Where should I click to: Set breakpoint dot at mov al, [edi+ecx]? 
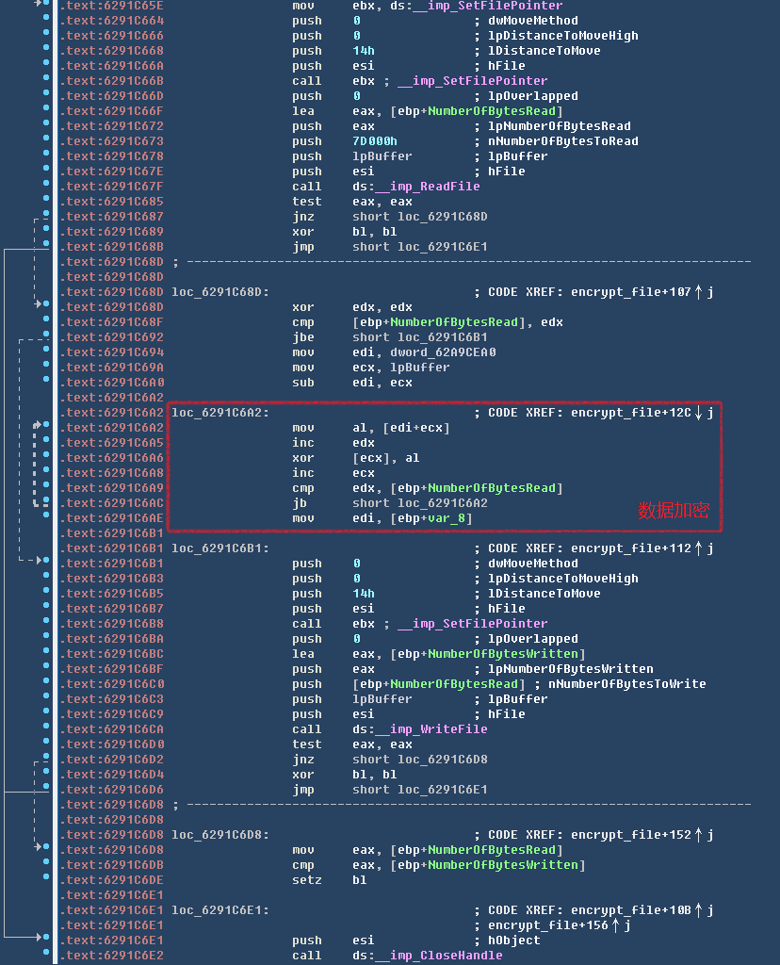46,427
